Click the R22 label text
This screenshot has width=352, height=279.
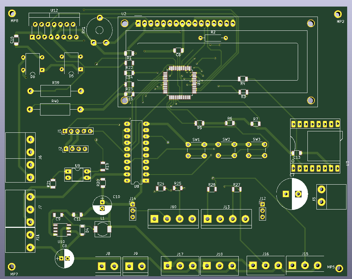point(129,67)
